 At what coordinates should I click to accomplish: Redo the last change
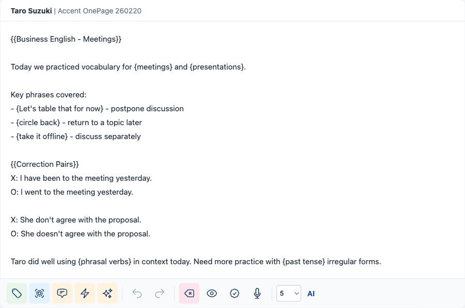pos(159,293)
